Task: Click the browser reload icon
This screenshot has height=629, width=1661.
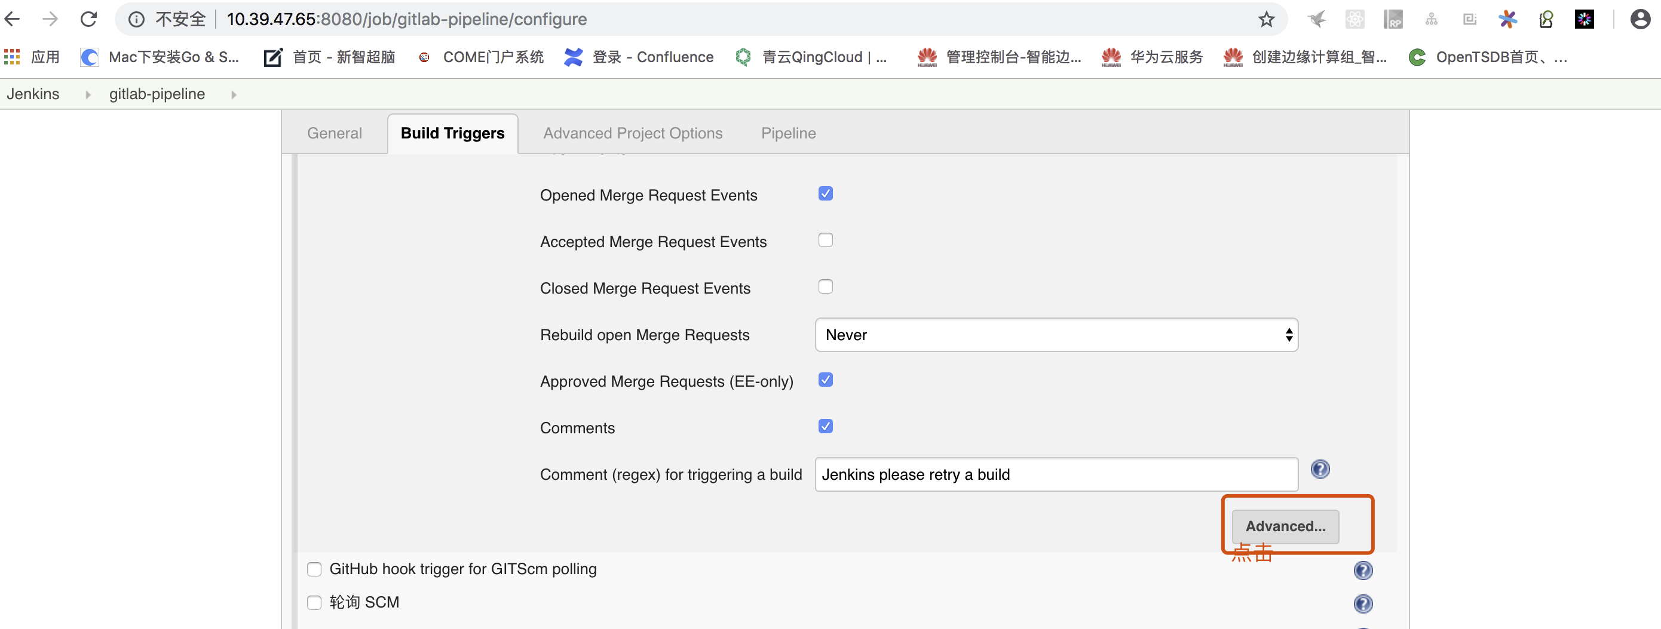Action: point(88,19)
